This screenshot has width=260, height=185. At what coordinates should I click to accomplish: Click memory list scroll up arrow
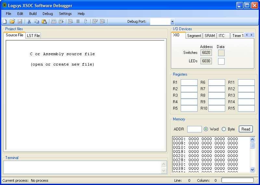(x=253, y=140)
